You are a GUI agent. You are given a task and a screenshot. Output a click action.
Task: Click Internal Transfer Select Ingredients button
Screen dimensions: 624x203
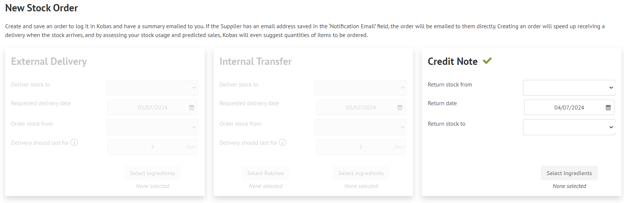point(361,173)
